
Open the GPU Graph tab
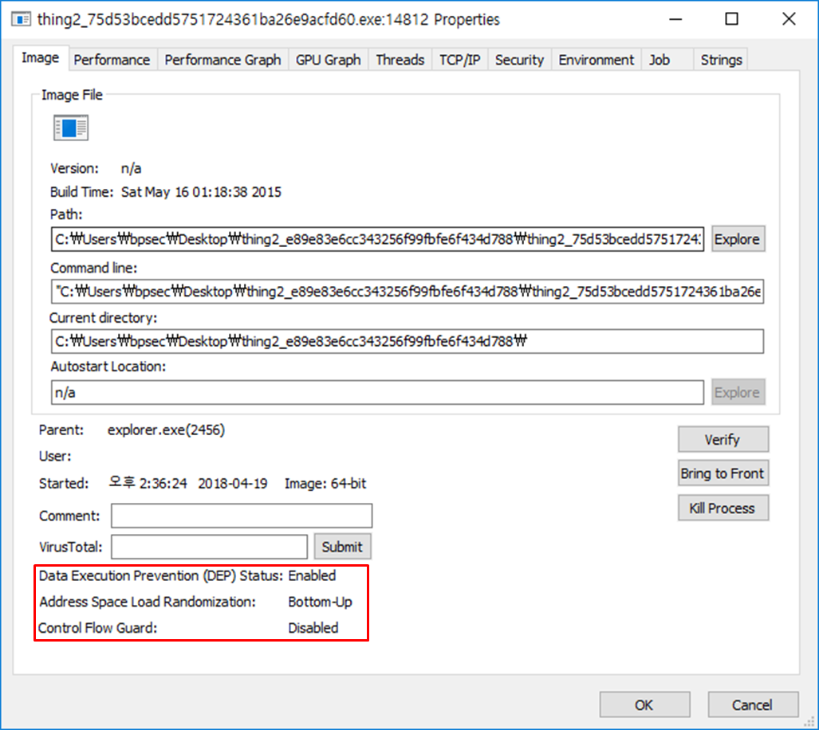328,60
